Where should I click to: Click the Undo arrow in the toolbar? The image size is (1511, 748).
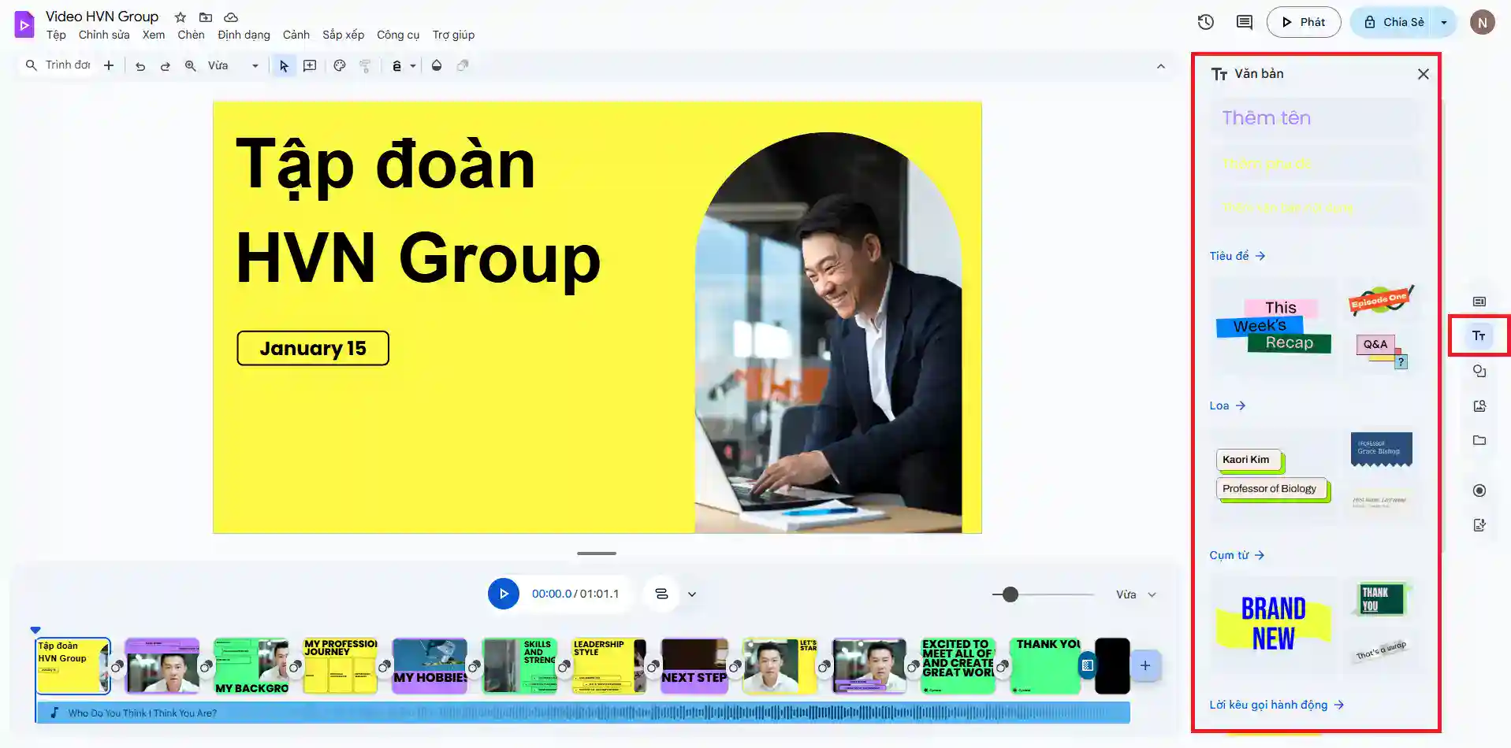click(x=140, y=66)
